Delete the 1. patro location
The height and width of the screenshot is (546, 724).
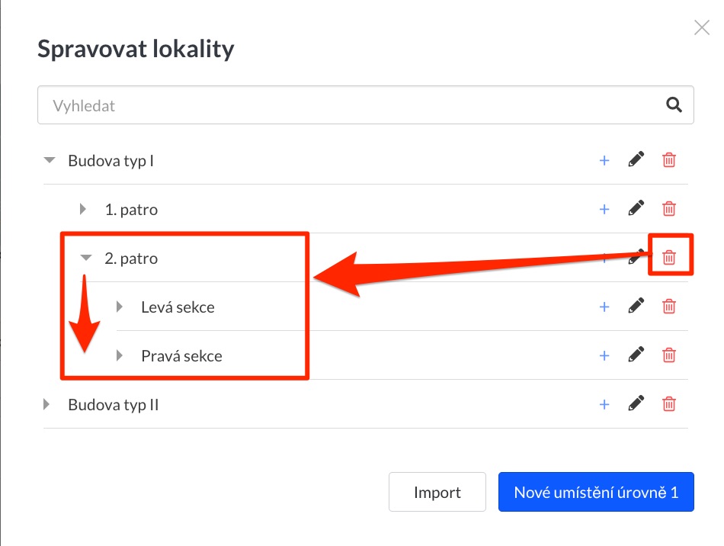pos(668,209)
